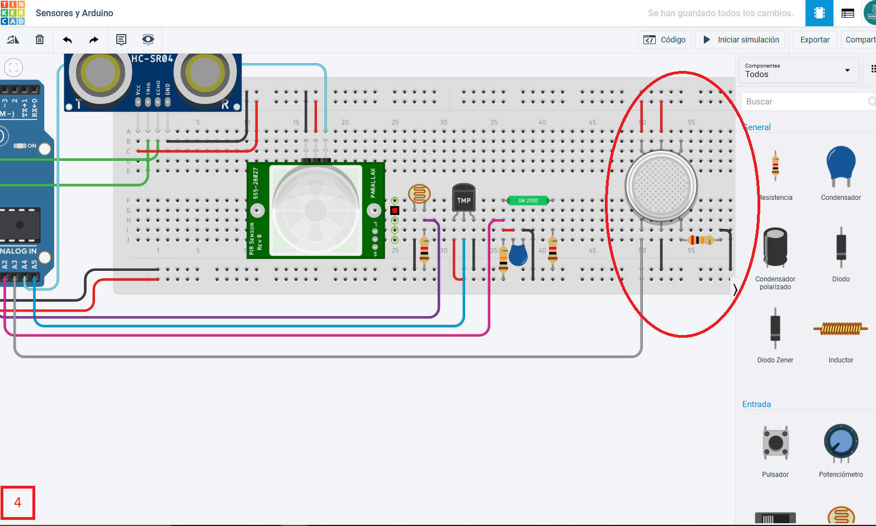876x526 pixels.
Task: Select the photoresistor in the component list
Action: 841,515
